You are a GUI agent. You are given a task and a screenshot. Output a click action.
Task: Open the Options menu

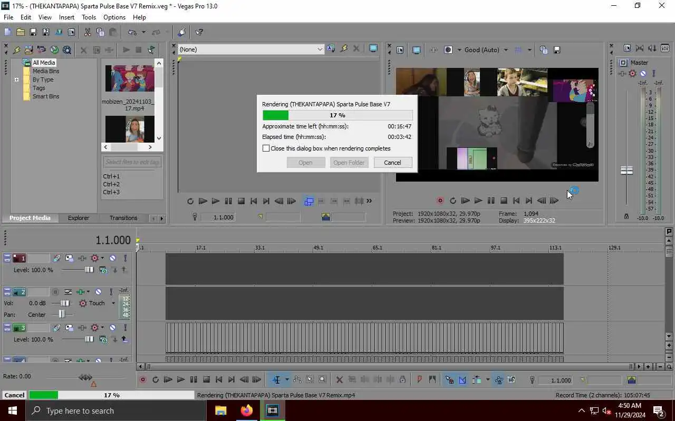click(x=114, y=17)
